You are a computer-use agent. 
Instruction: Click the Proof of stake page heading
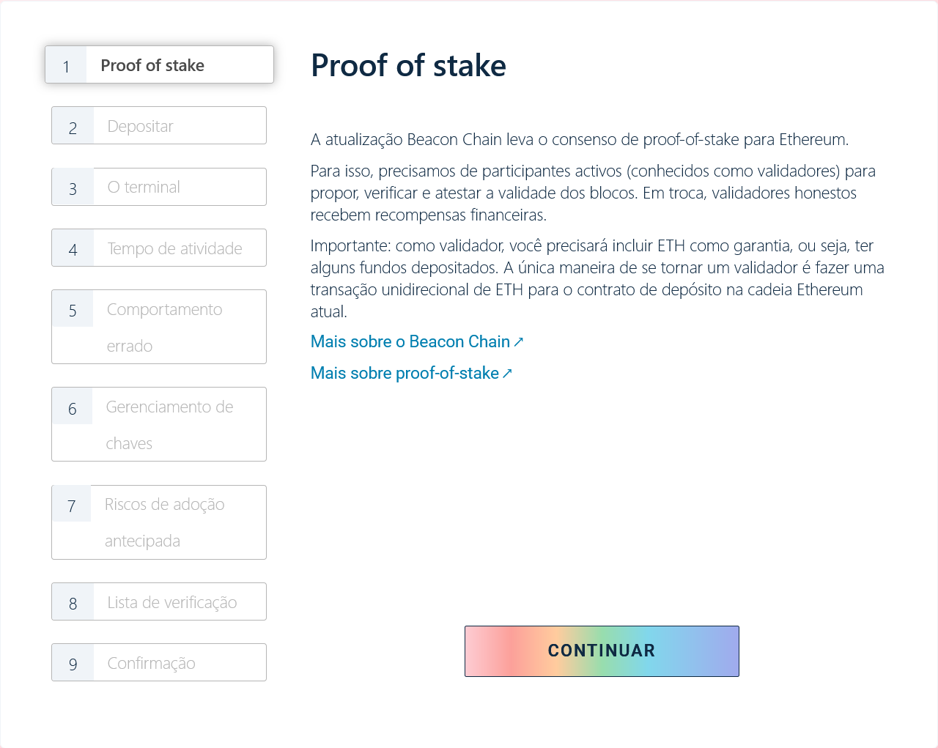click(408, 65)
